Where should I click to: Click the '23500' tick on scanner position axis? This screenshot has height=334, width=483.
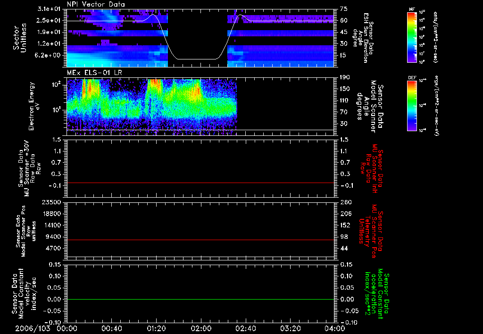pos(52,202)
